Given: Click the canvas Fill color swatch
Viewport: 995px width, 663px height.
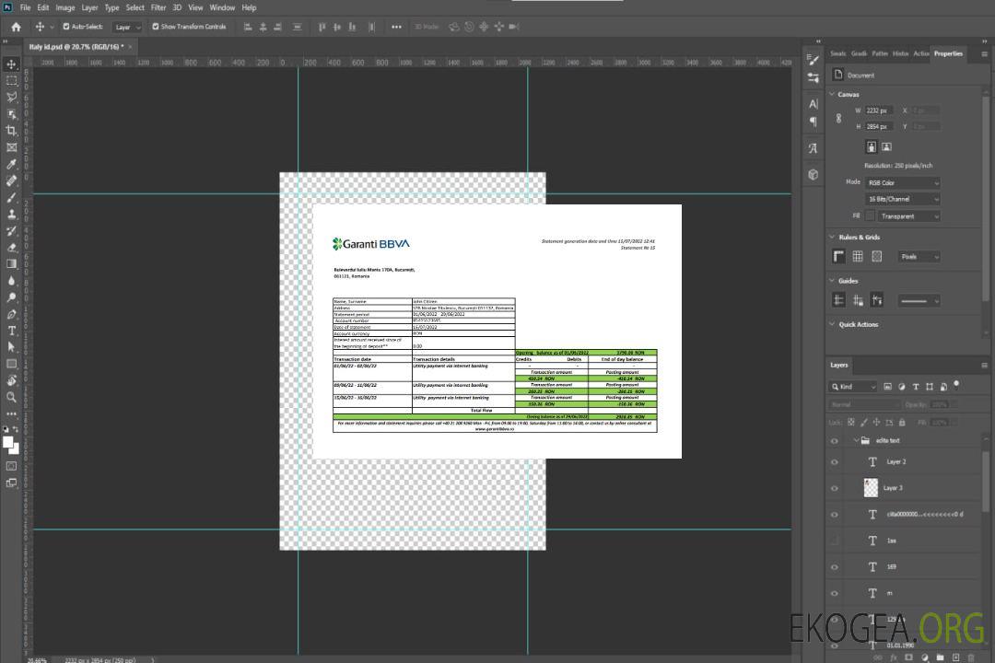Looking at the screenshot, I should tap(870, 215).
